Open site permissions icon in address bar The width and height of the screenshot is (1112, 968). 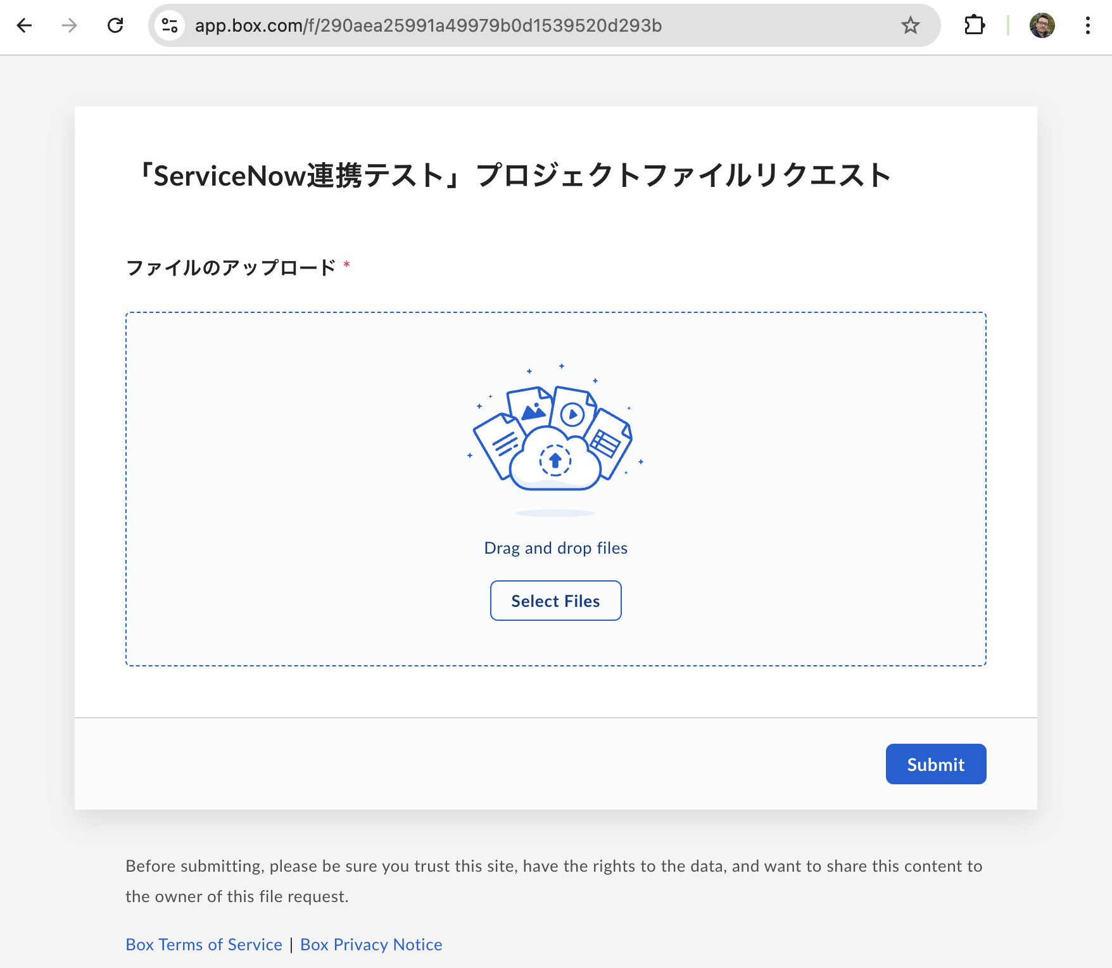[168, 25]
